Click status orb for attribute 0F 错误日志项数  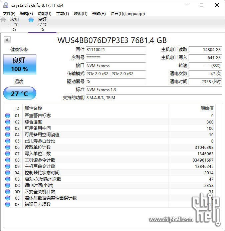pos(8,204)
